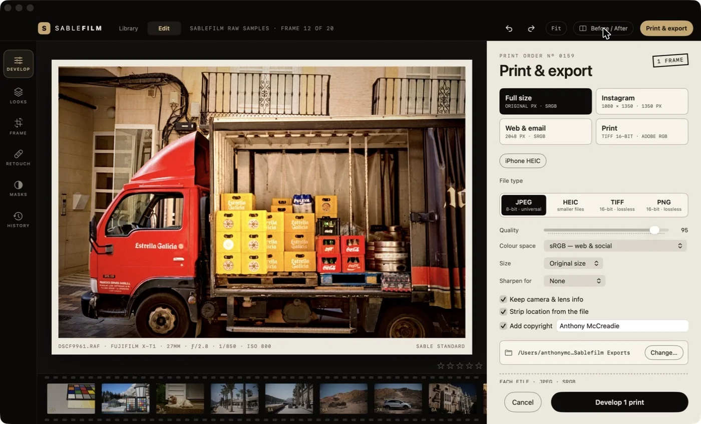Rate the photo one star
This screenshot has width=701, height=424.
[x=441, y=366]
